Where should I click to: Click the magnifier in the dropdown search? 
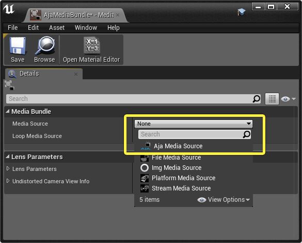pyautogui.click(x=247, y=134)
